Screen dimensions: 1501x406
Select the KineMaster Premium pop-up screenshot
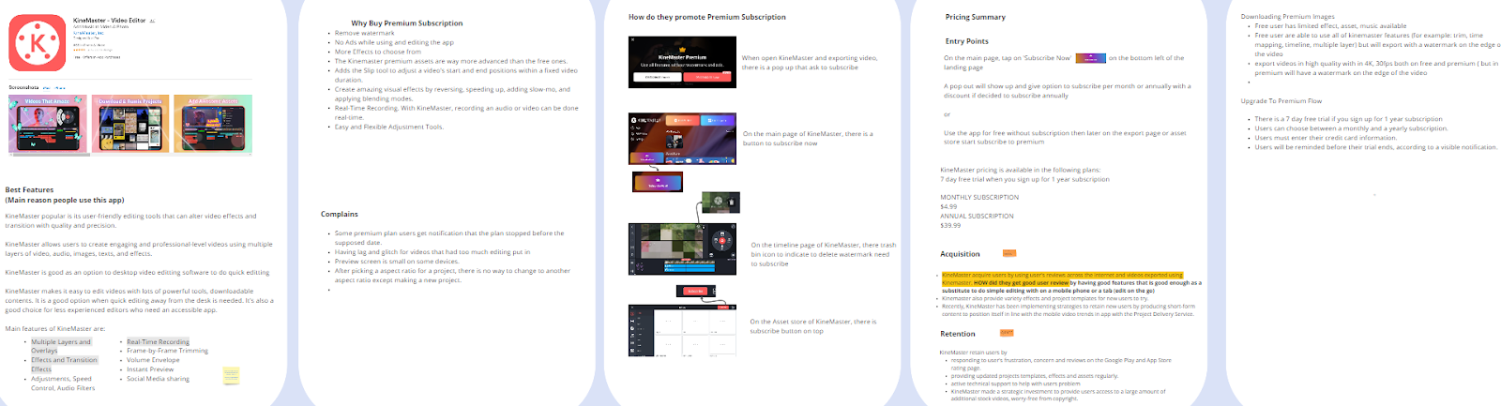(682, 62)
